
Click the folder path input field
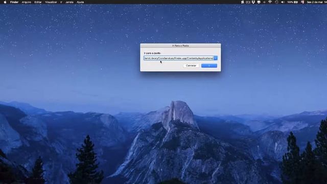(179, 58)
